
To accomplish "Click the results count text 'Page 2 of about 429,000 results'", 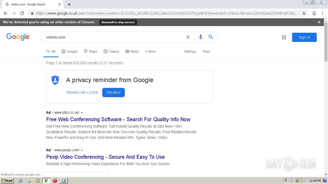I will (72, 63).
